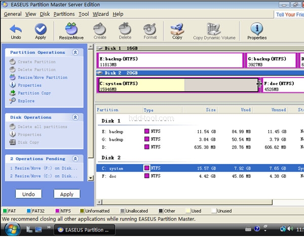Click the Delete toolbar icon
The width and height of the screenshot is (304, 237).
tap(125, 31)
